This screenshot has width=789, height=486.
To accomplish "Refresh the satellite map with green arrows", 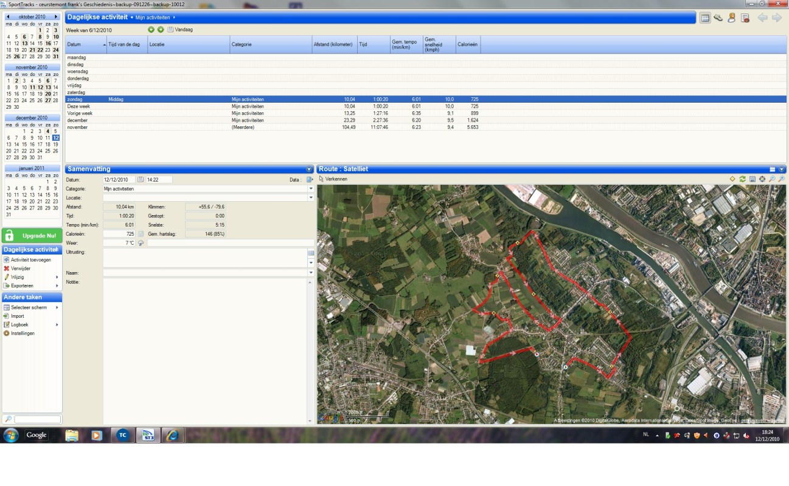I will (x=743, y=179).
